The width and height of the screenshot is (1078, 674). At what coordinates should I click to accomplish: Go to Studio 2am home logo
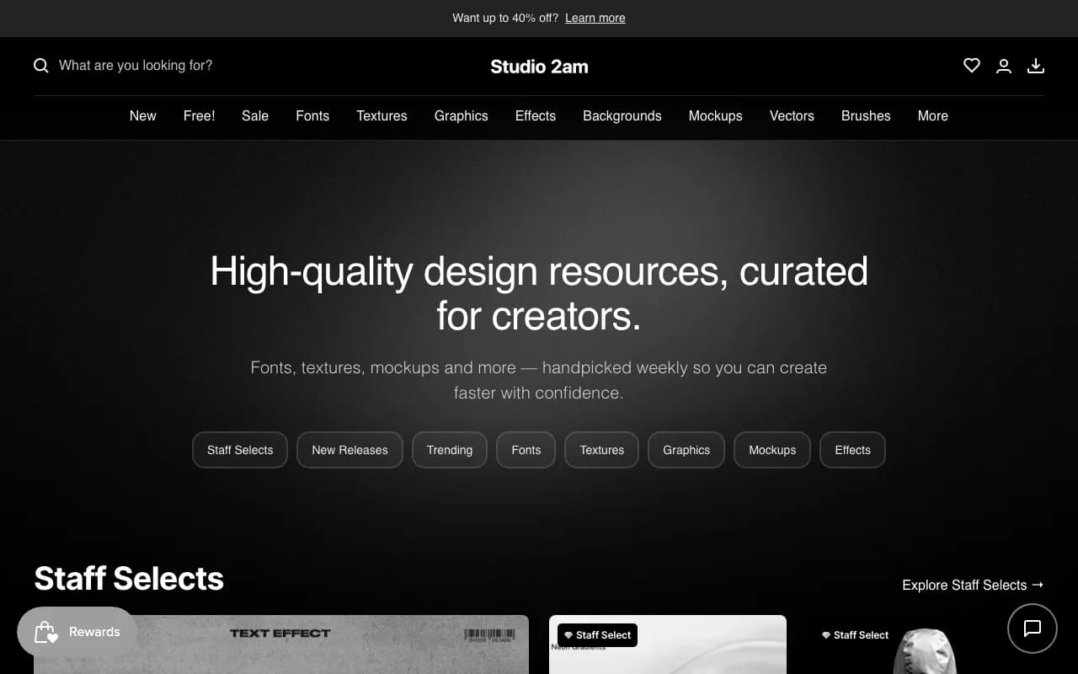(539, 67)
